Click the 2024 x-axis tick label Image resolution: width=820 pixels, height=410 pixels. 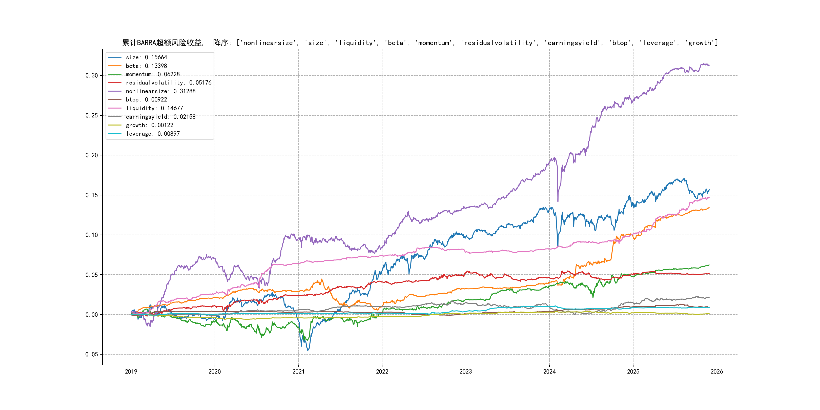click(x=549, y=372)
